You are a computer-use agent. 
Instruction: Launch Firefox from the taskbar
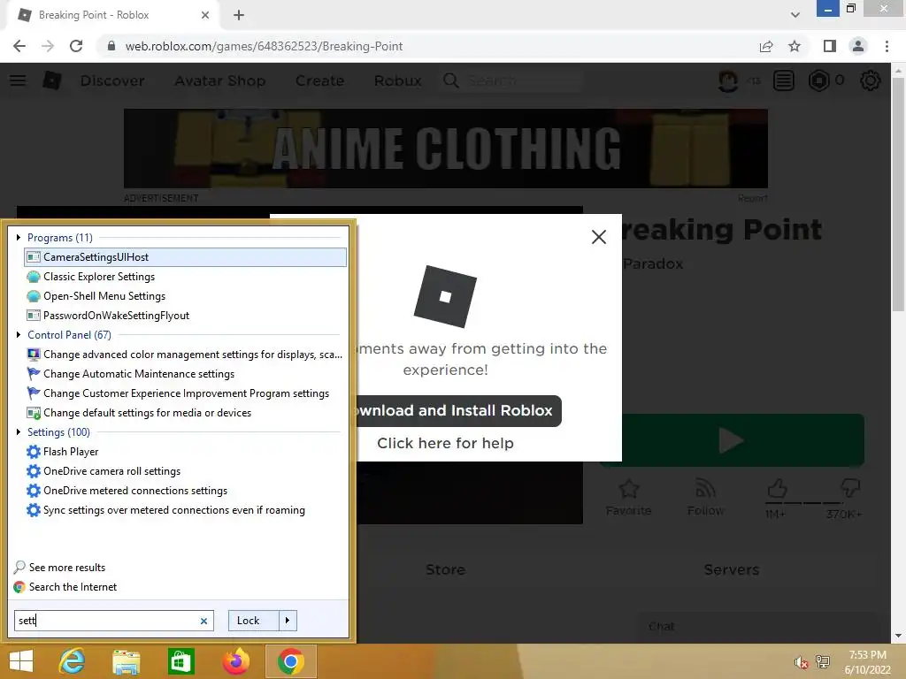pyautogui.click(x=235, y=661)
